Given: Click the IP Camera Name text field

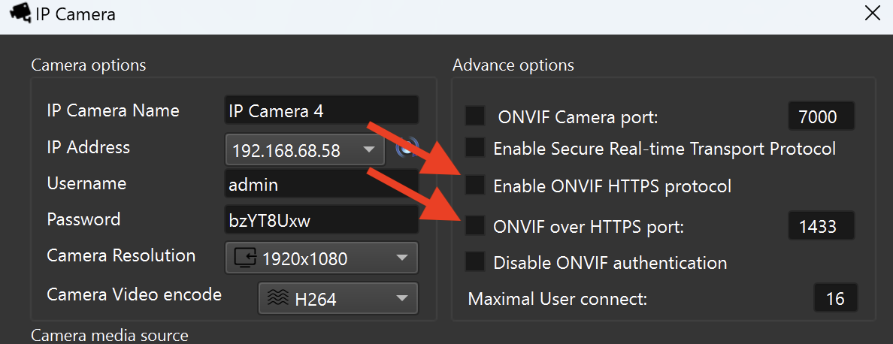Looking at the screenshot, I should pos(321,111).
